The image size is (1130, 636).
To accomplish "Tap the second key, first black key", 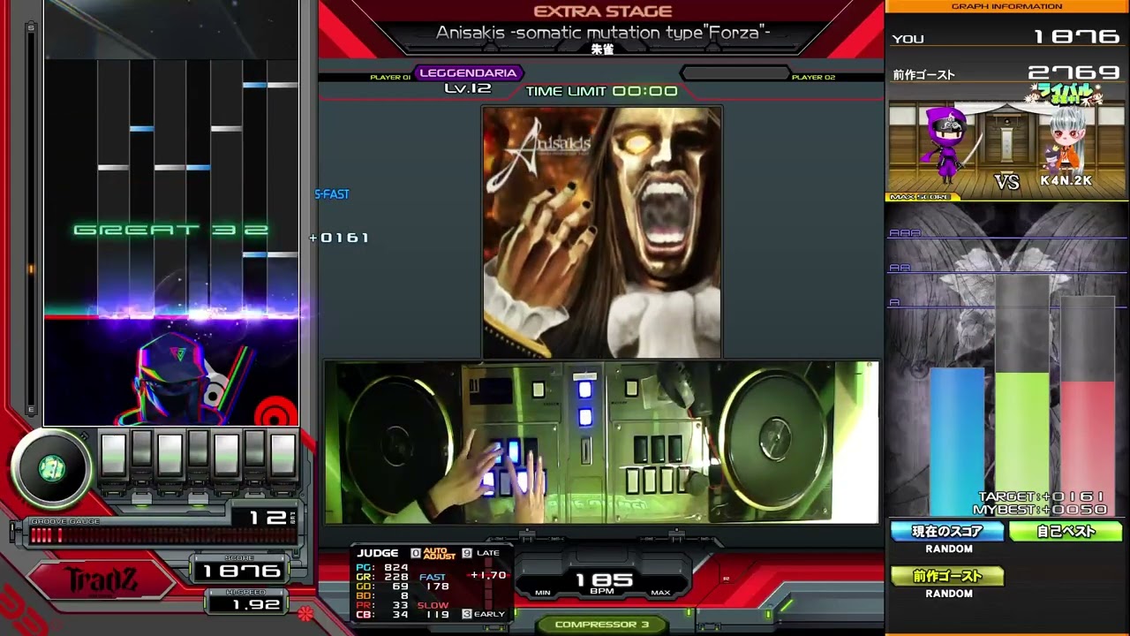I will (141, 449).
